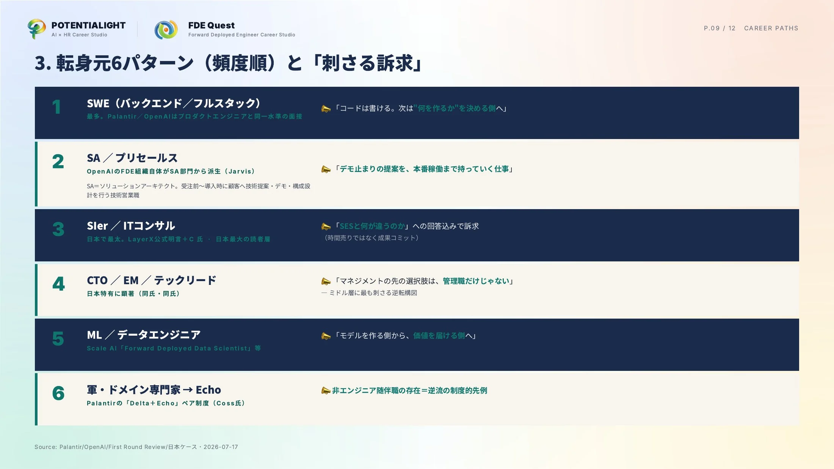Image resolution: width=834 pixels, height=469 pixels.
Task: Click the megaphone icon in the 軍・ドメイン専門家 row
Action: tap(326, 391)
